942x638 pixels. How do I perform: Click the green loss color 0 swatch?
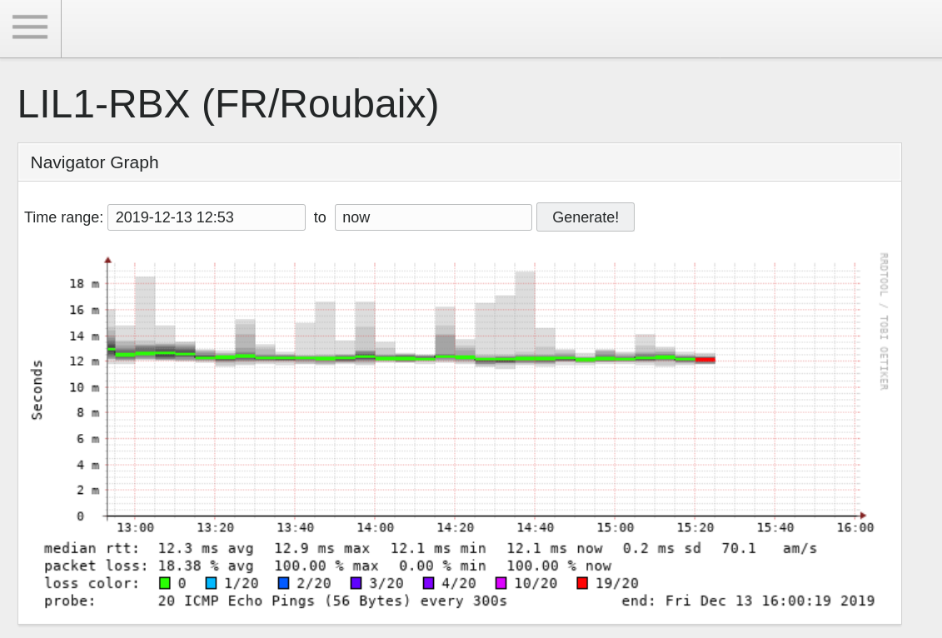tap(165, 583)
